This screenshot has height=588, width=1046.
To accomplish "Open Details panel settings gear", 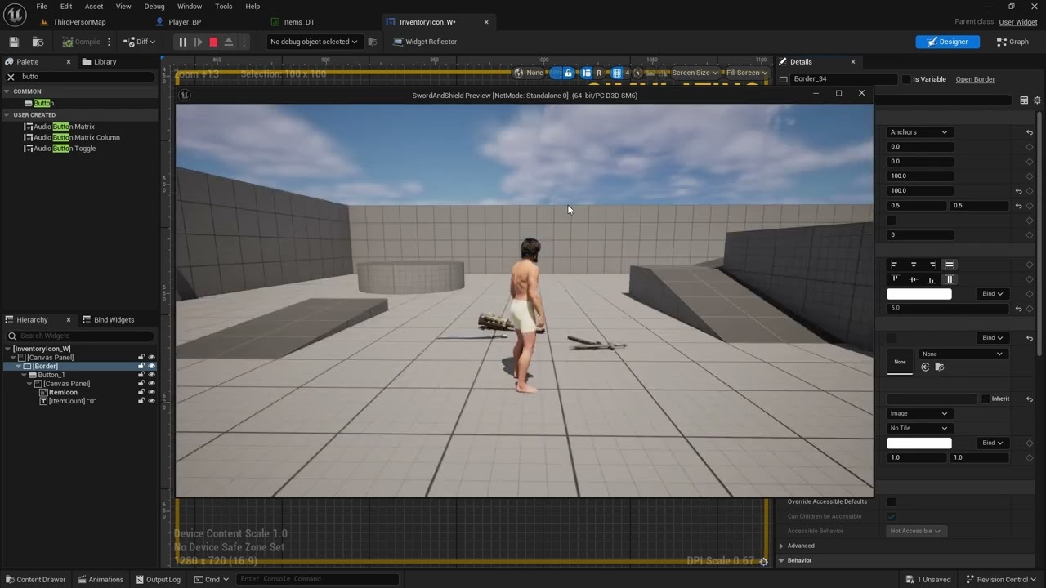I will click(x=1037, y=100).
